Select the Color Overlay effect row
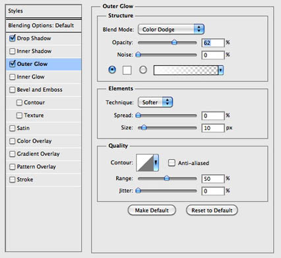The image size is (281, 258). point(44,141)
